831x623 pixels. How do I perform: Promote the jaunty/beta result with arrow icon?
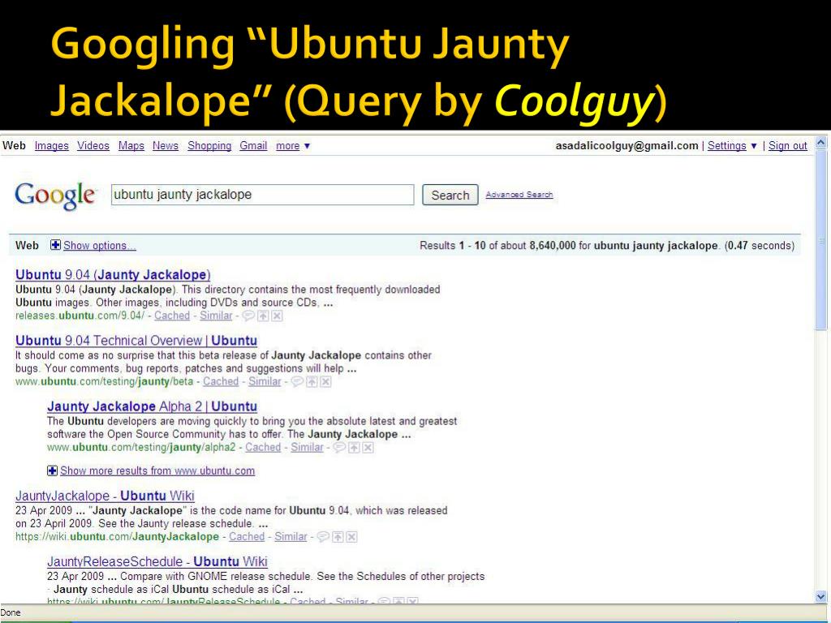[312, 381]
